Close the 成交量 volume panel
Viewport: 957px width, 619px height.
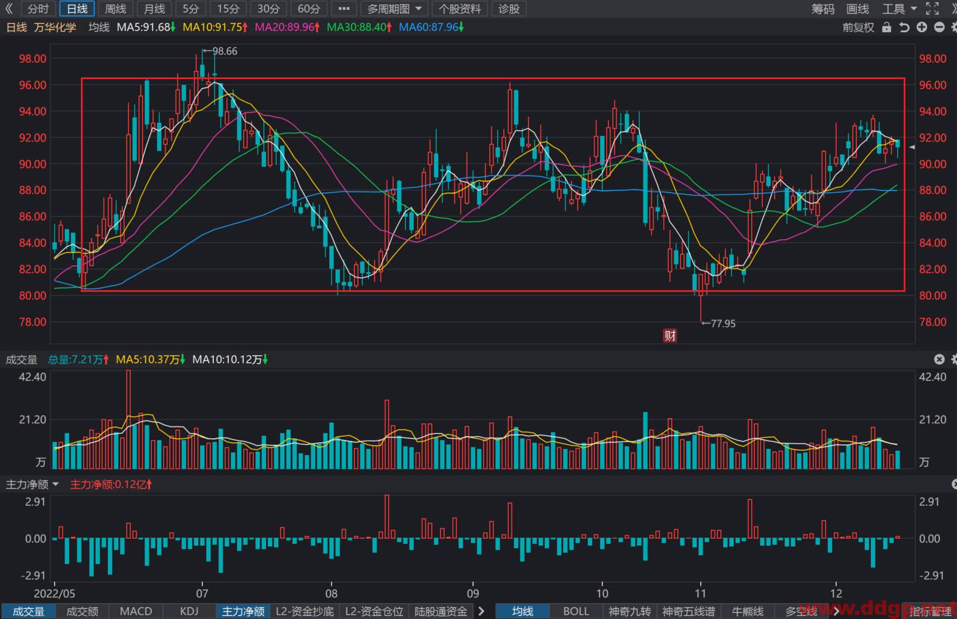tap(939, 359)
